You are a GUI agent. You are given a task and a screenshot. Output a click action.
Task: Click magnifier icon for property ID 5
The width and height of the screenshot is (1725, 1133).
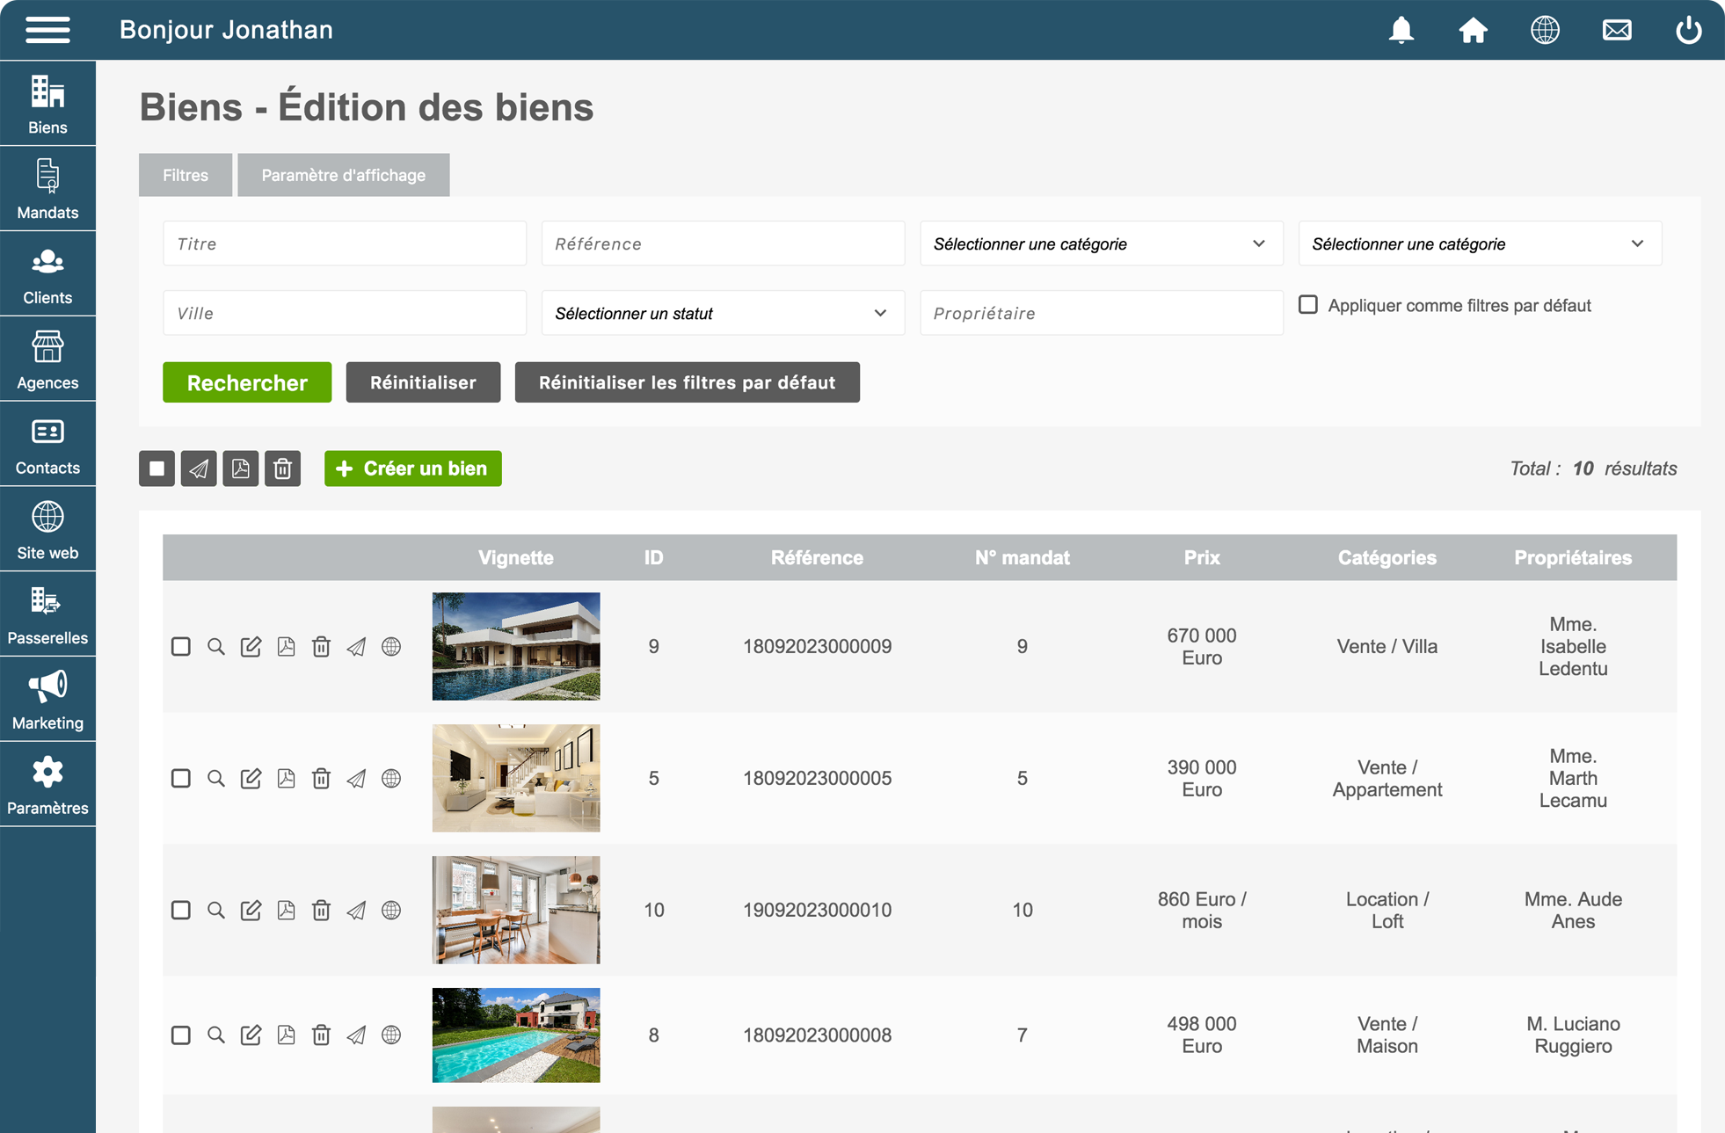215,779
